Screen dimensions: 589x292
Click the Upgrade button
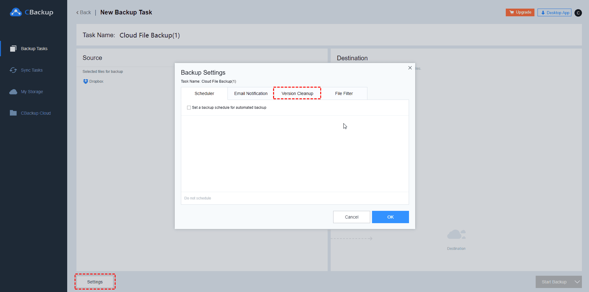[520, 12]
